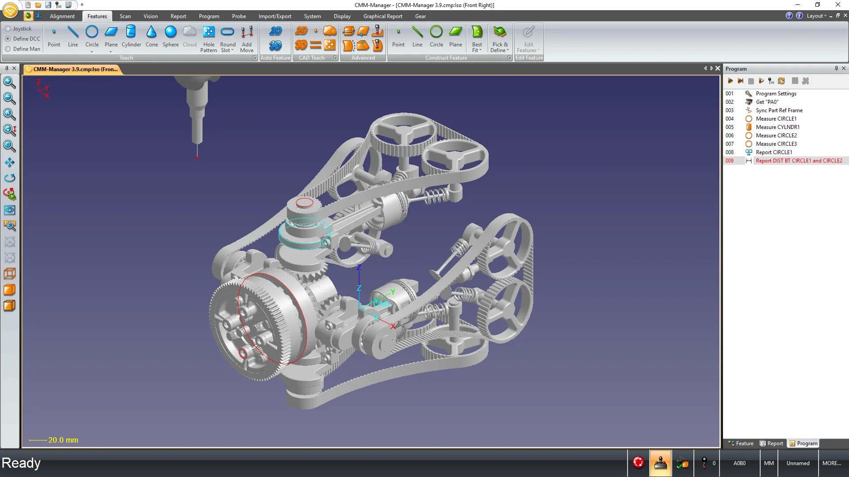Click the Report tab in Program panel

775,443
